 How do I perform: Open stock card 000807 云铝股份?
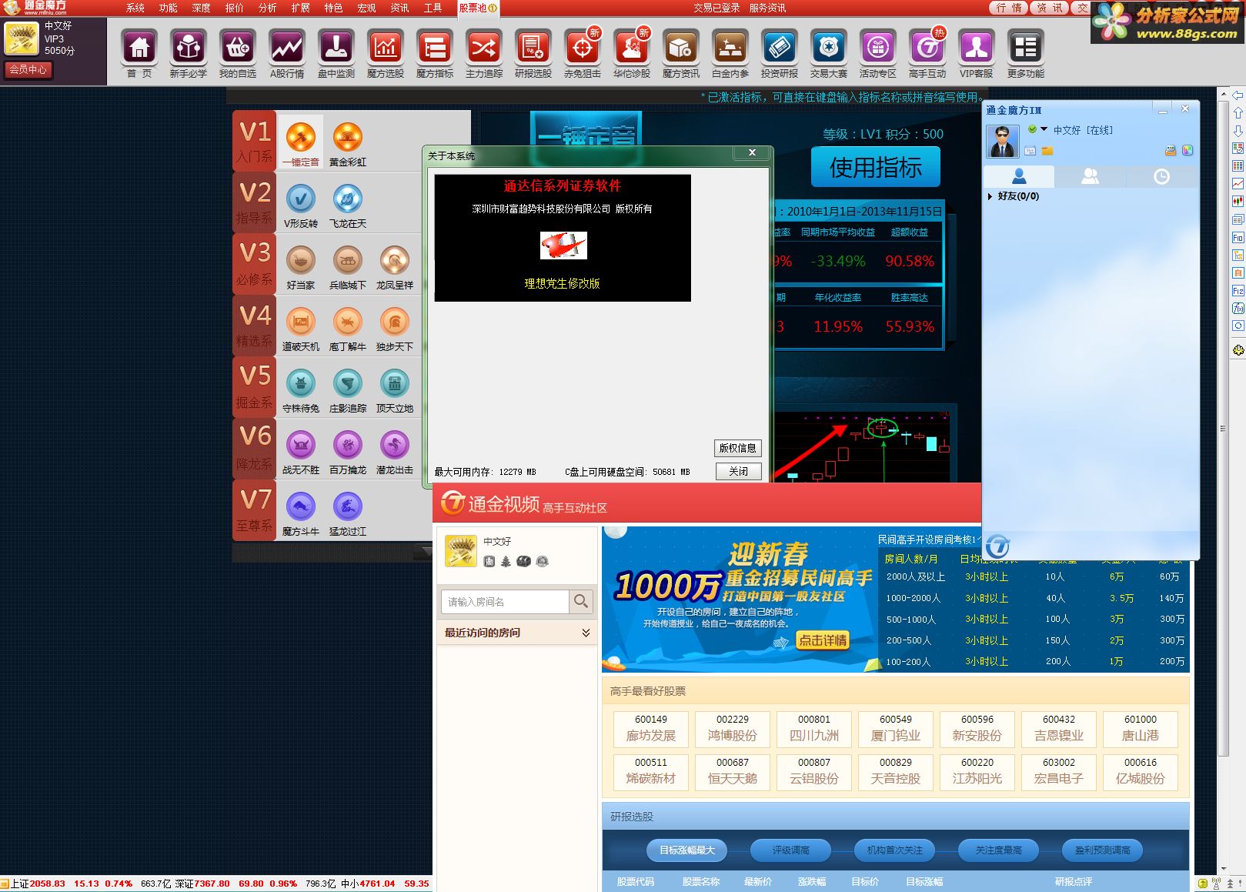814,772
